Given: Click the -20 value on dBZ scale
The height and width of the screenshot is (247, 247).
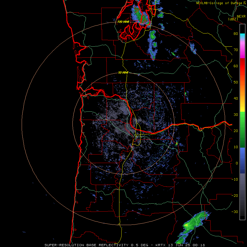Looking at the screenshot, I should 235,196.
